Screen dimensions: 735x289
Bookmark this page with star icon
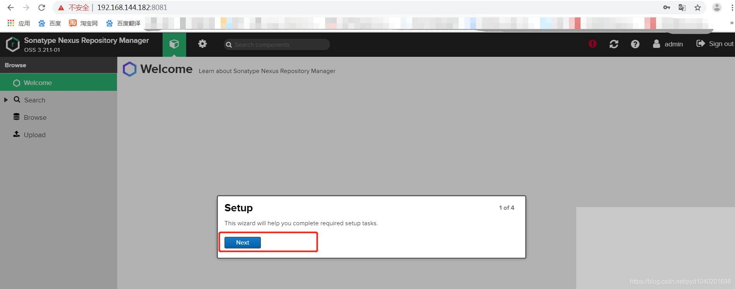click(697, 7)
